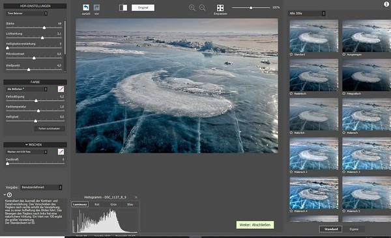Screen dimensions: 391x238
Task: Select the Ausgewogen preset thumbnail
Action: click(x=366, y=36)
